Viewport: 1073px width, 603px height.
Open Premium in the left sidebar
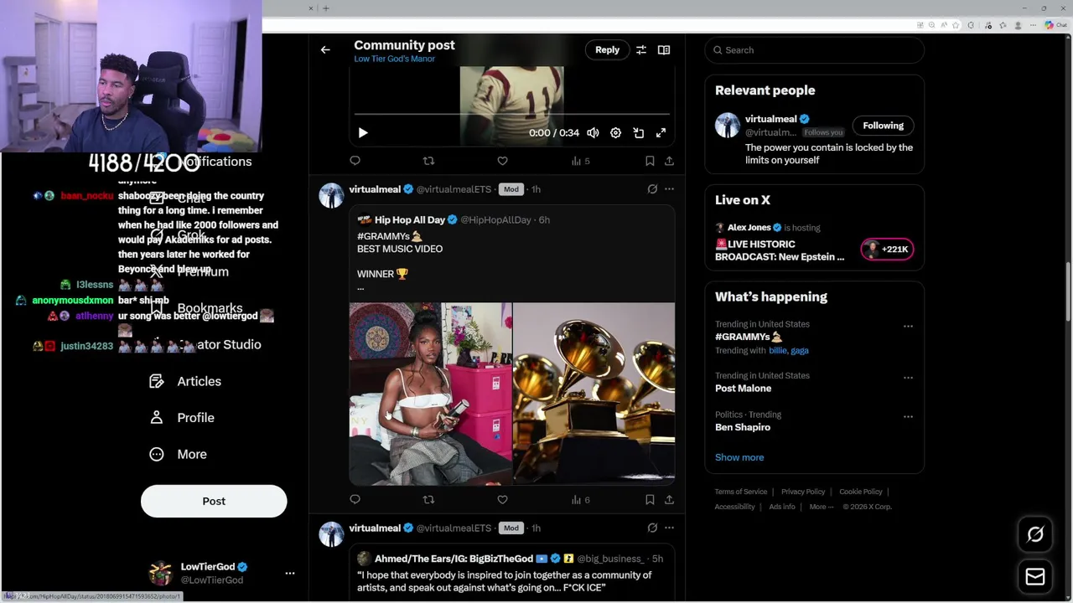[189, 271]
